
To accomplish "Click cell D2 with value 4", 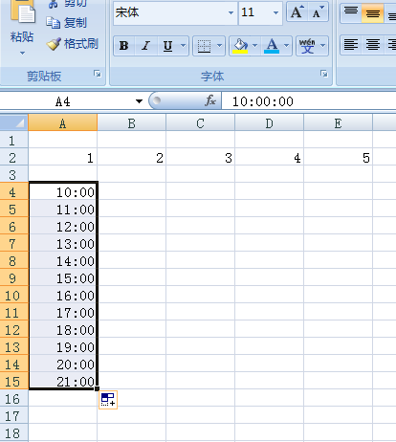I will 269,157.
